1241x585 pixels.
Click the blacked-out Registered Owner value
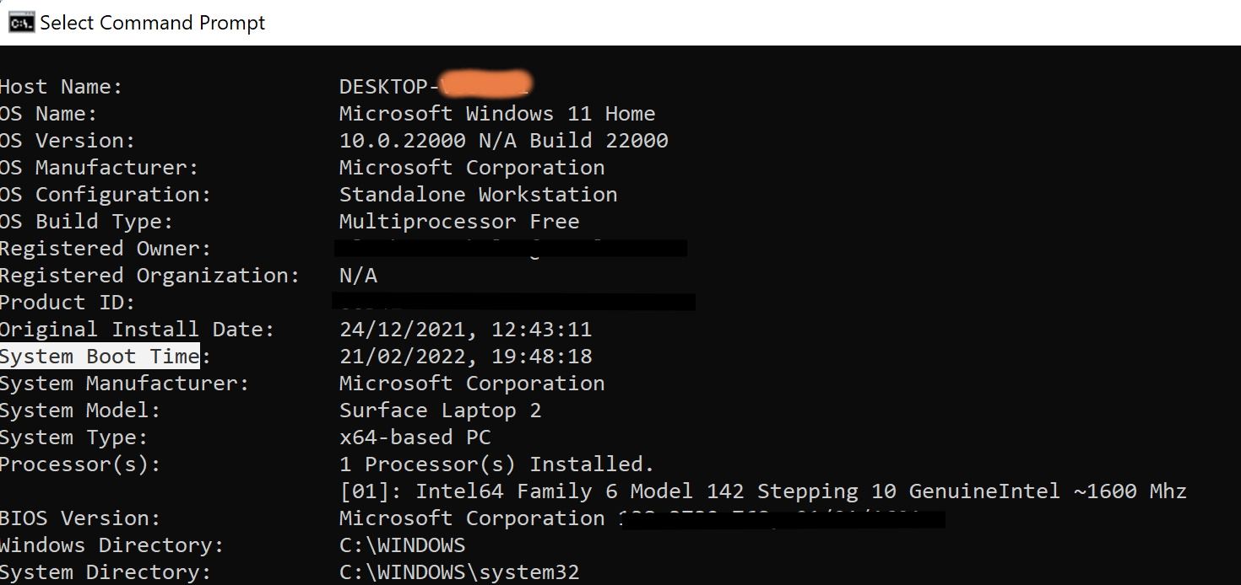click(510, 249)
